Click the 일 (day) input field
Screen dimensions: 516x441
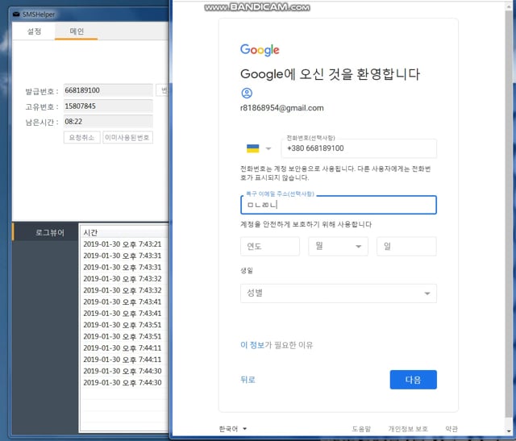tap(406, 246)
